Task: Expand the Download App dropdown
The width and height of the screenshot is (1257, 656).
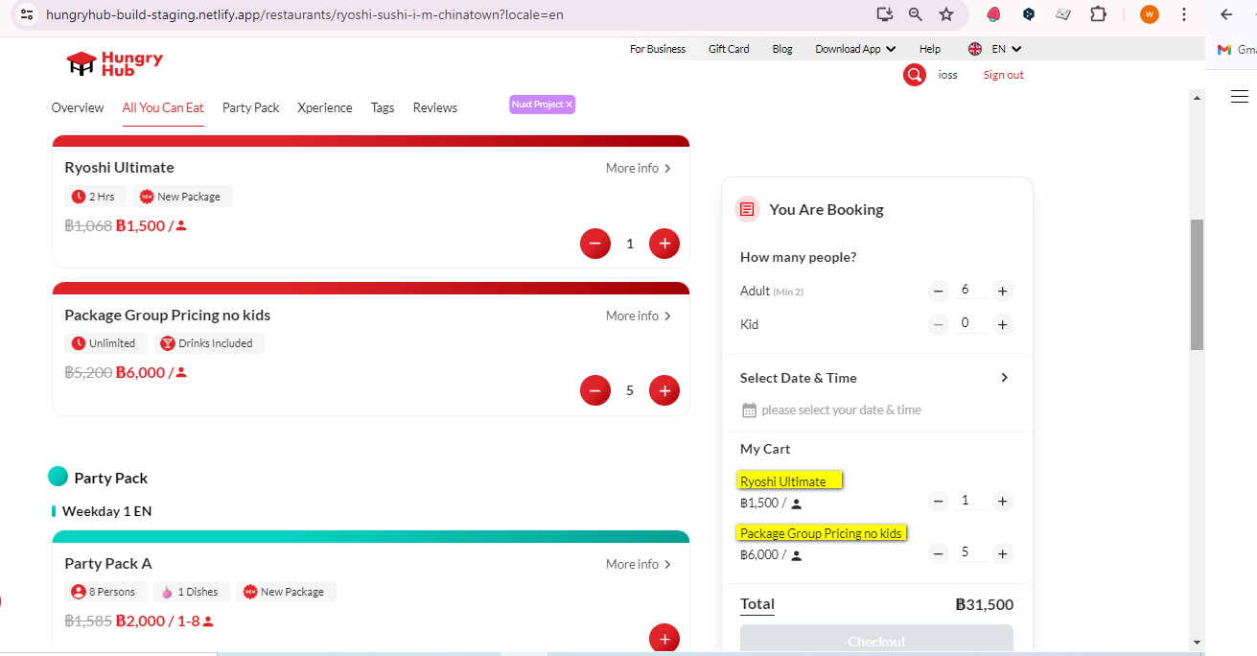Action: 855,49
